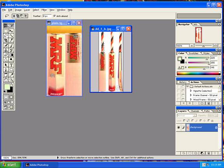Toggle lock all checkbox in Layers
The image size is (224, 168).
209,120
